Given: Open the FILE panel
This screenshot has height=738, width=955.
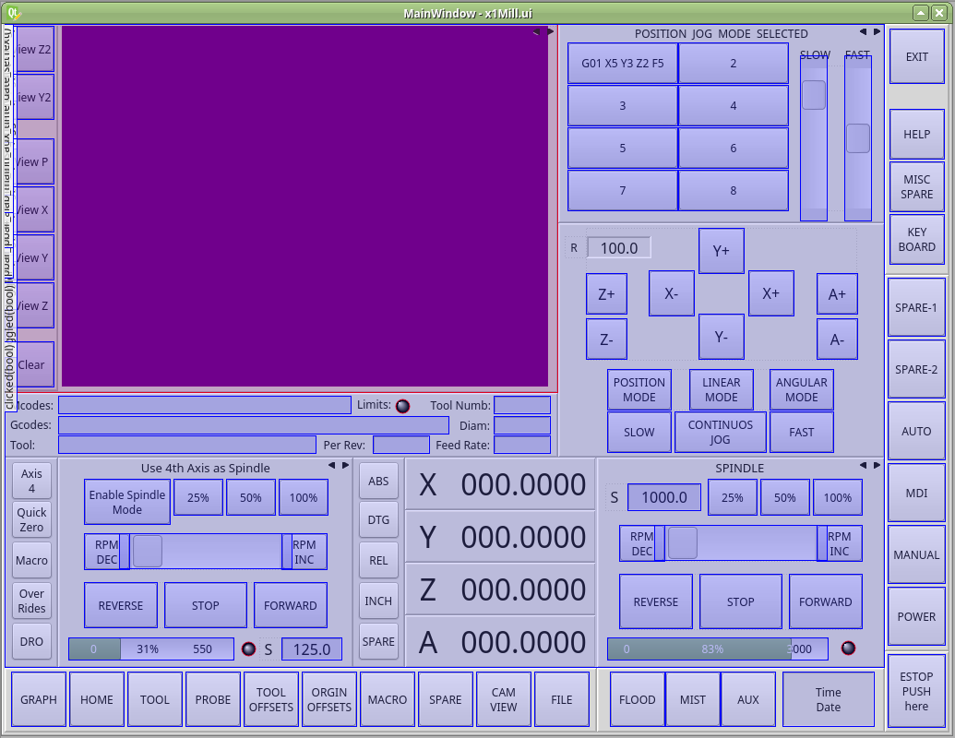Looking at the screenshot, I should coord(562,699).
